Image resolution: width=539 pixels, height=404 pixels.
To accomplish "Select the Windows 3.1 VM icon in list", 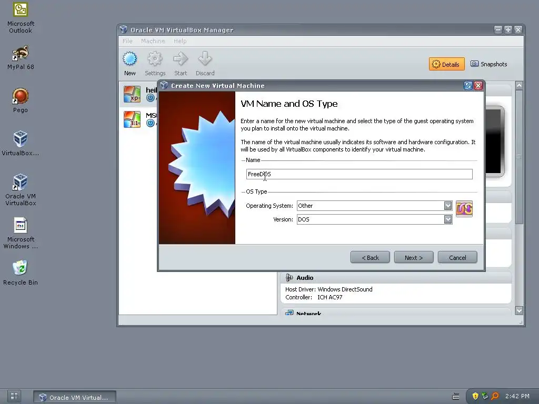I will (x=132, y=119).
